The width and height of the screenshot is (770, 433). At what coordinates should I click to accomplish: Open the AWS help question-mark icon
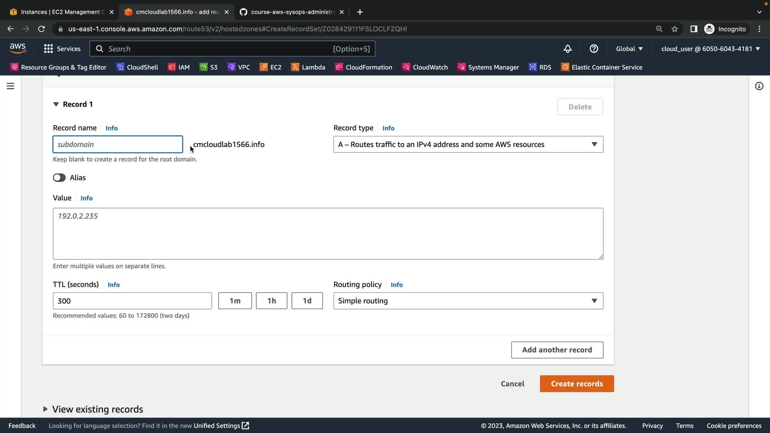pyautogui.click(x=594, y=49)
